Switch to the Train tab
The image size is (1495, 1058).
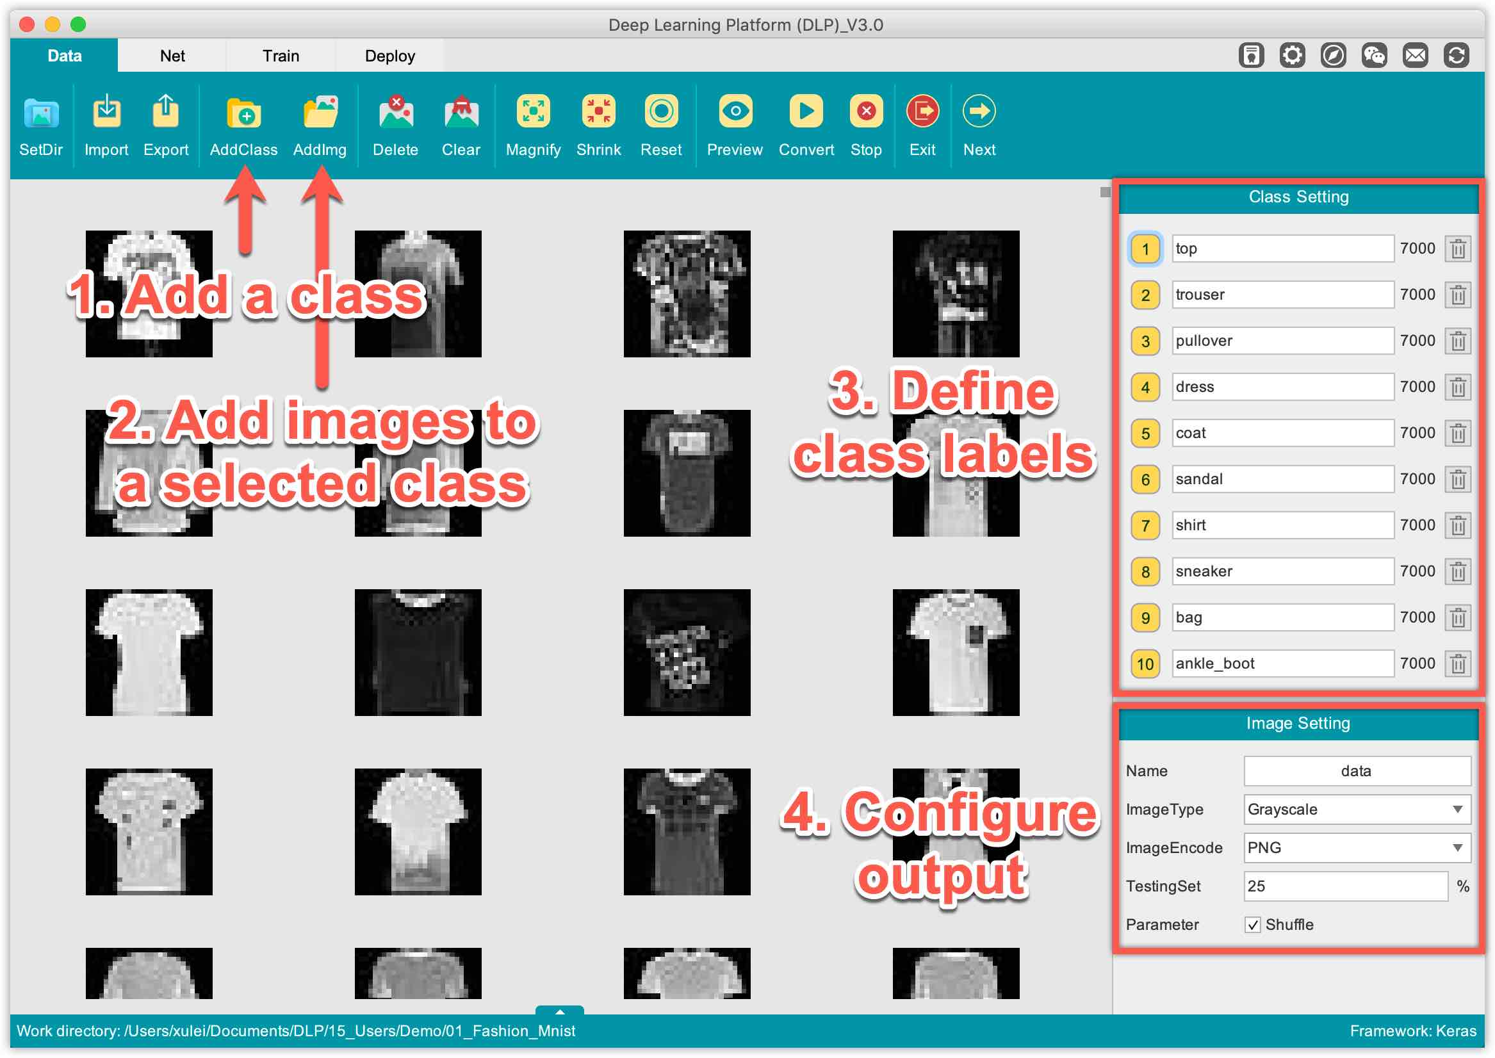[x=281, y=56]
